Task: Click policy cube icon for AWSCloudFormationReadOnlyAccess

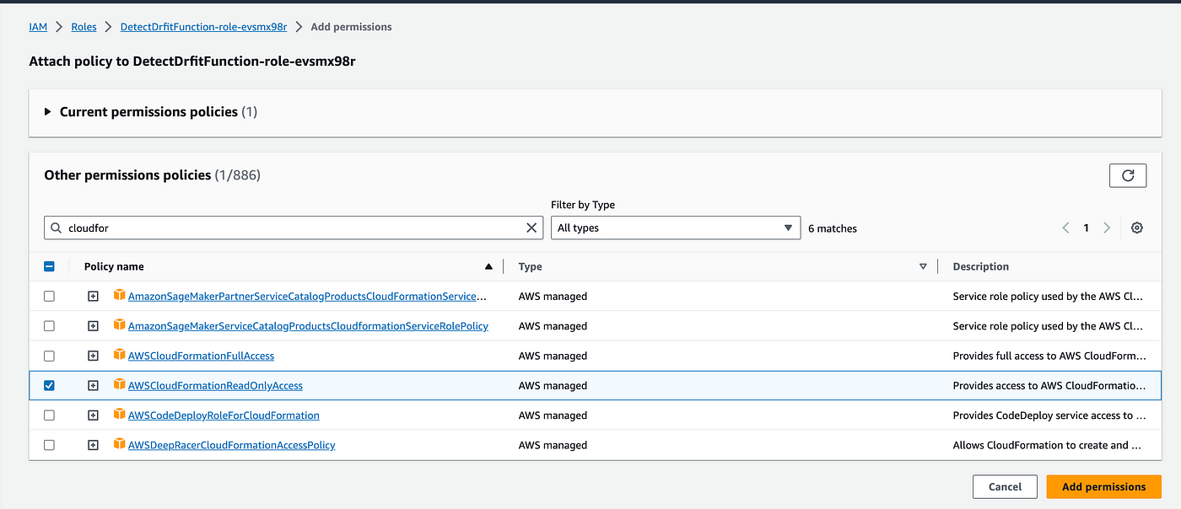Action: [120, 384]
